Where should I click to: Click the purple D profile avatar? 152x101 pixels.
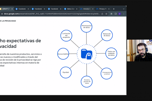click(120, 14)
